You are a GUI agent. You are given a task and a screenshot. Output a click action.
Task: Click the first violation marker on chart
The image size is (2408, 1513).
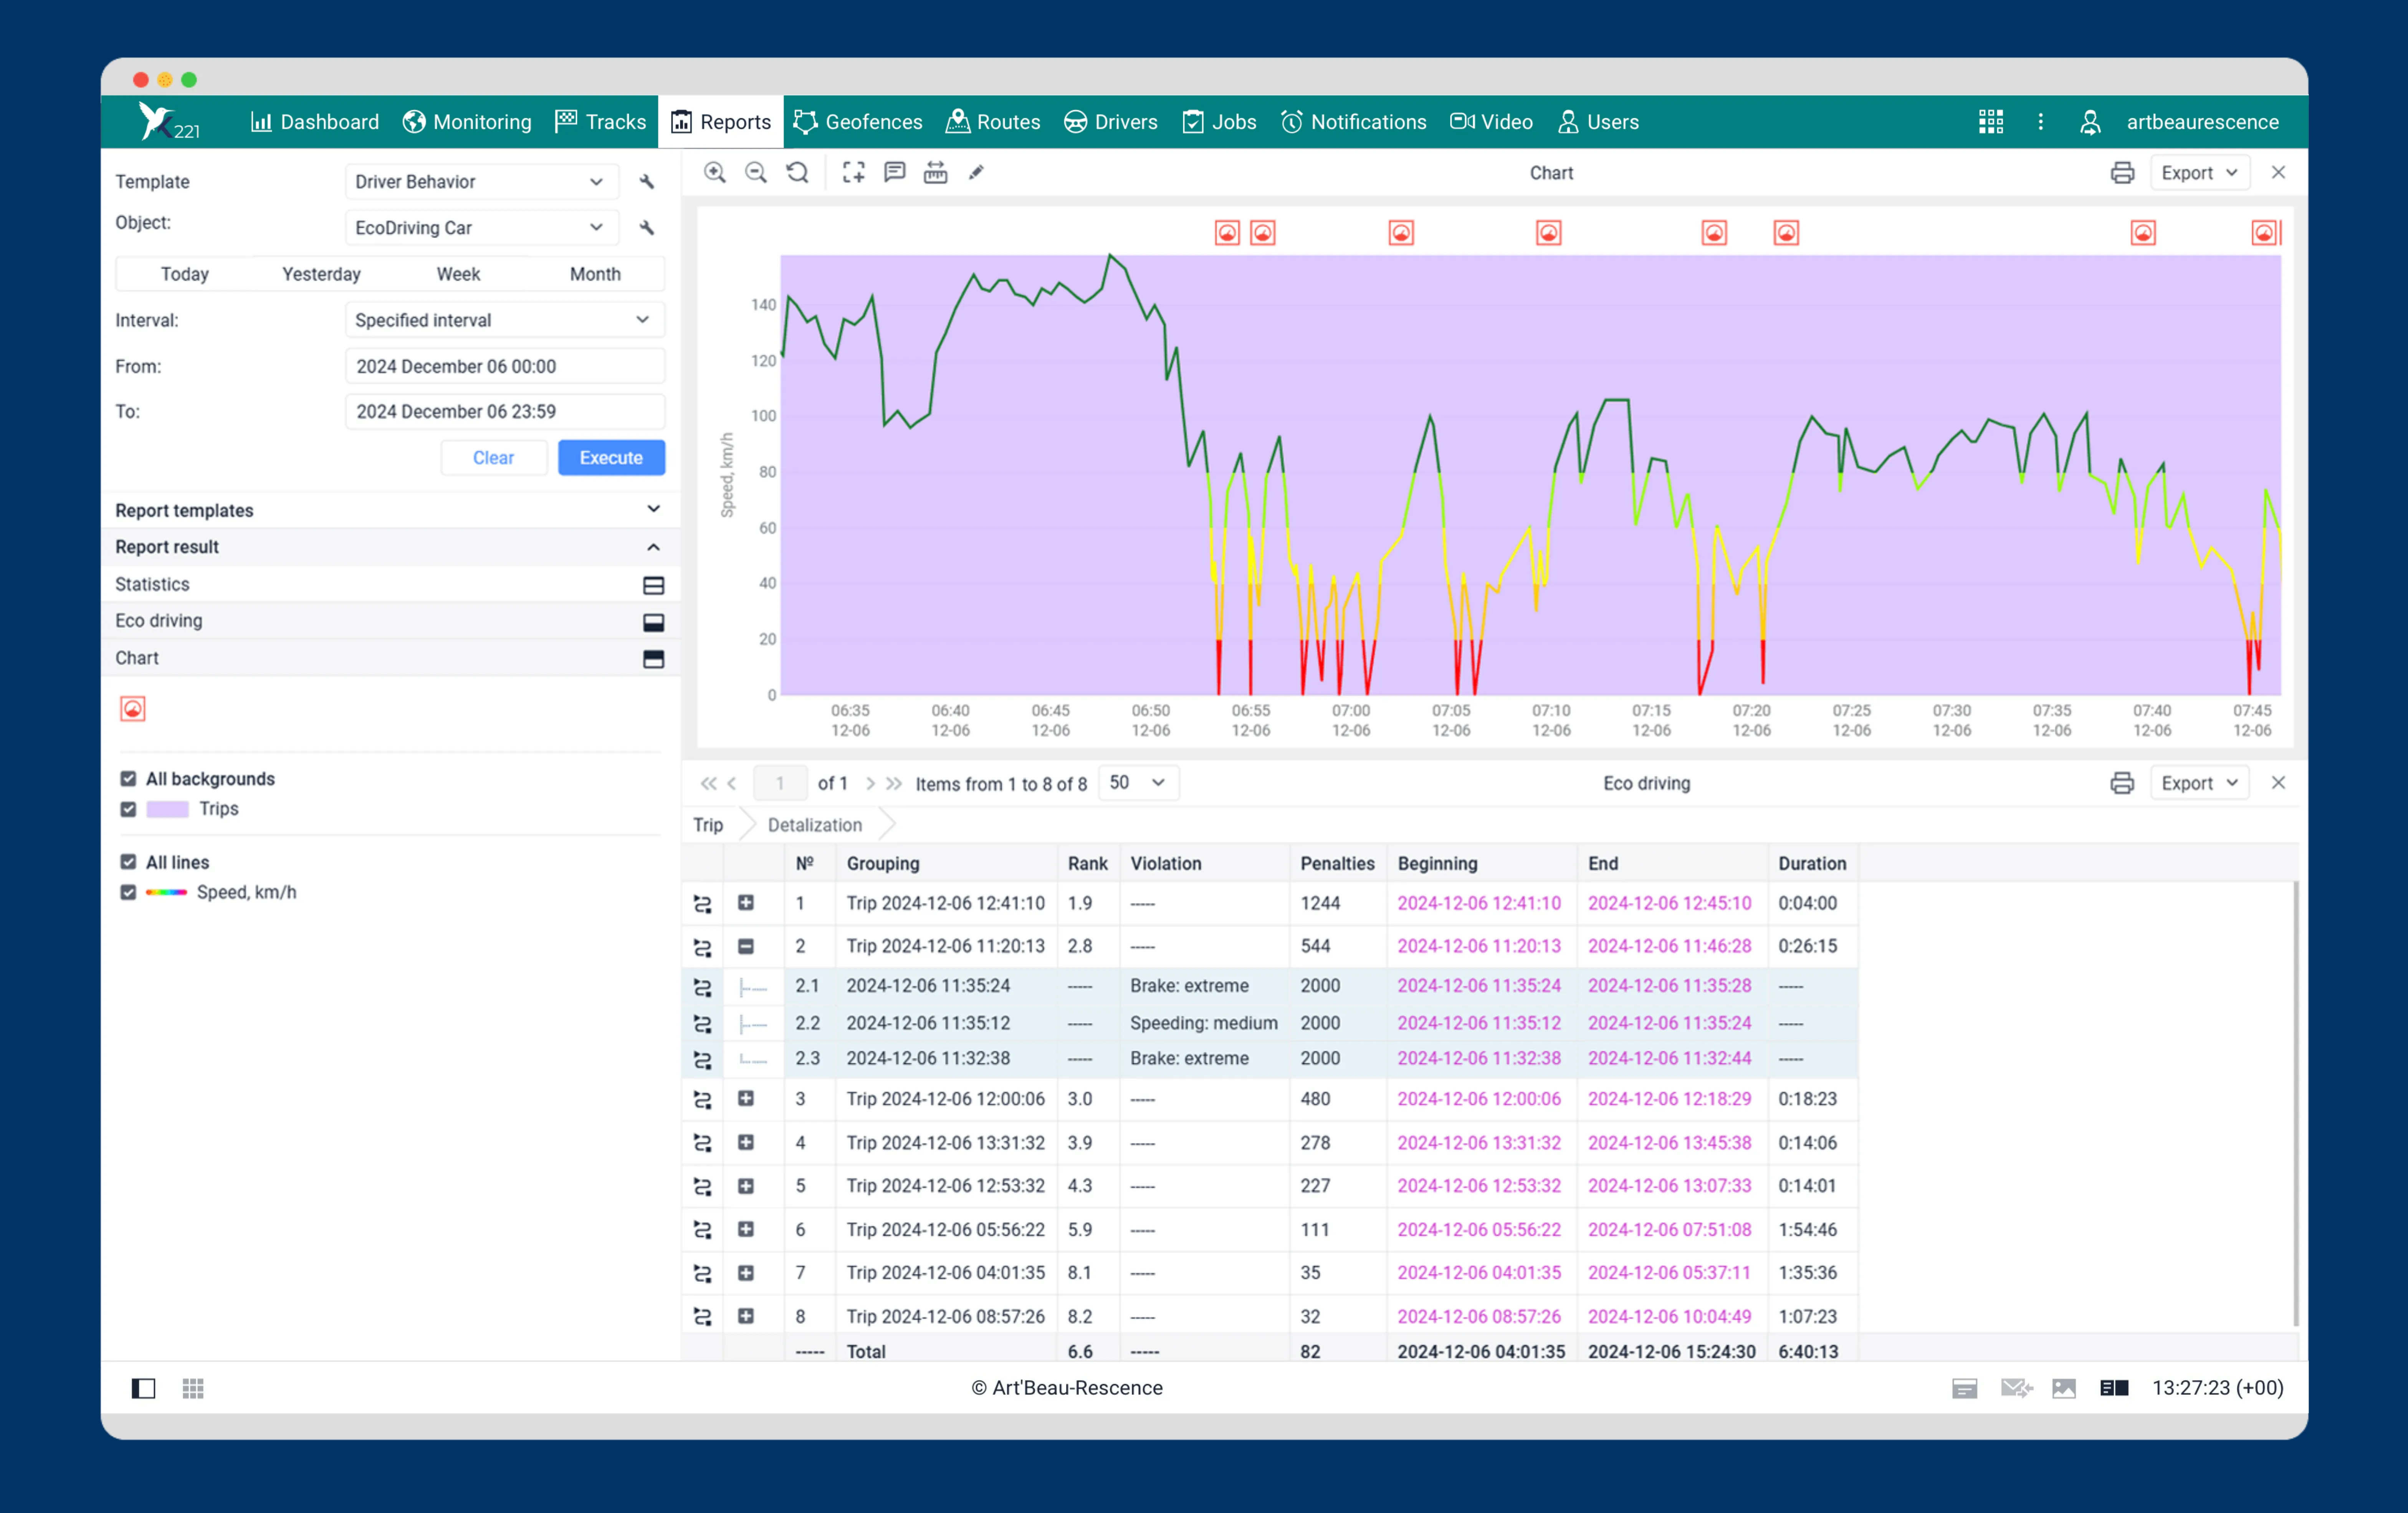[1227, 233]
